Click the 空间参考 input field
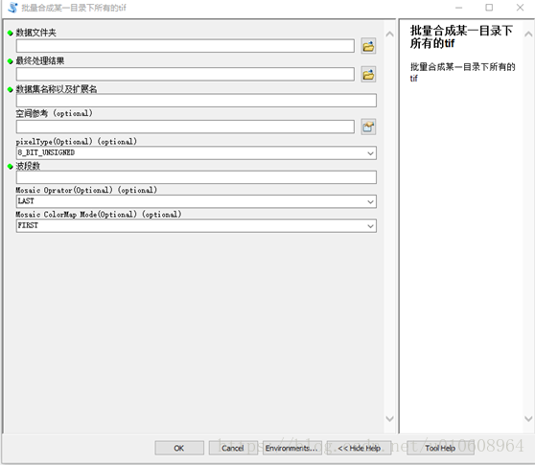 coord(185,127)
